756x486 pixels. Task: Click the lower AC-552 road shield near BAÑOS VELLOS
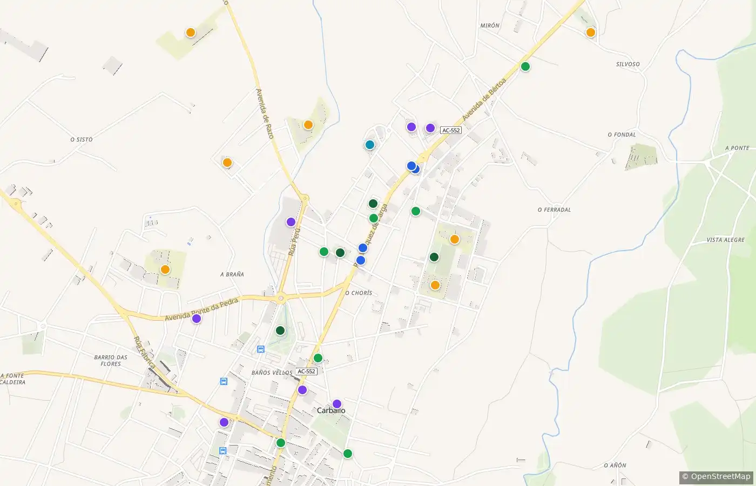pos(306,372)
